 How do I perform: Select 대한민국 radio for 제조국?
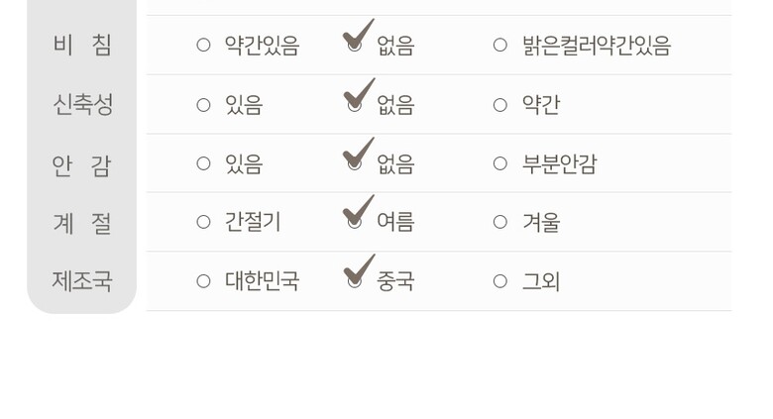click(203, 281)
